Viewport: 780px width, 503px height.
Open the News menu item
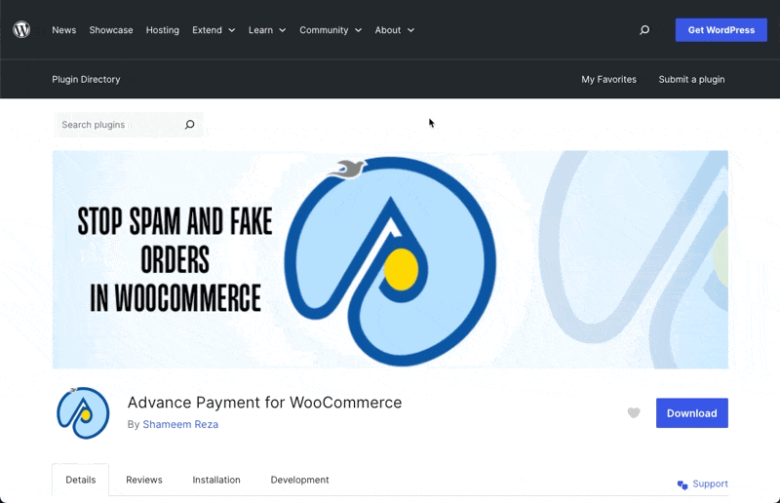(64, 30)
